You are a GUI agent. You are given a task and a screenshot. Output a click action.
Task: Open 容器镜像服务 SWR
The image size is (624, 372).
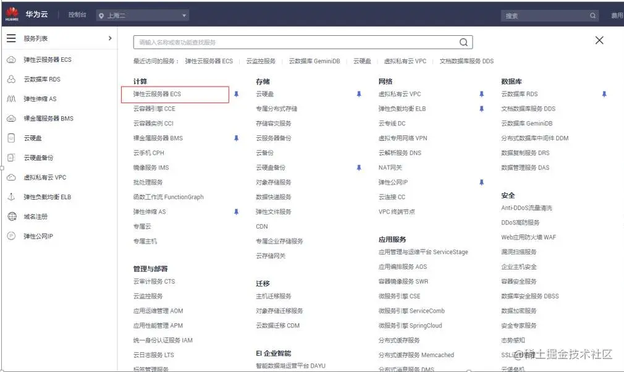coord(403,281)
